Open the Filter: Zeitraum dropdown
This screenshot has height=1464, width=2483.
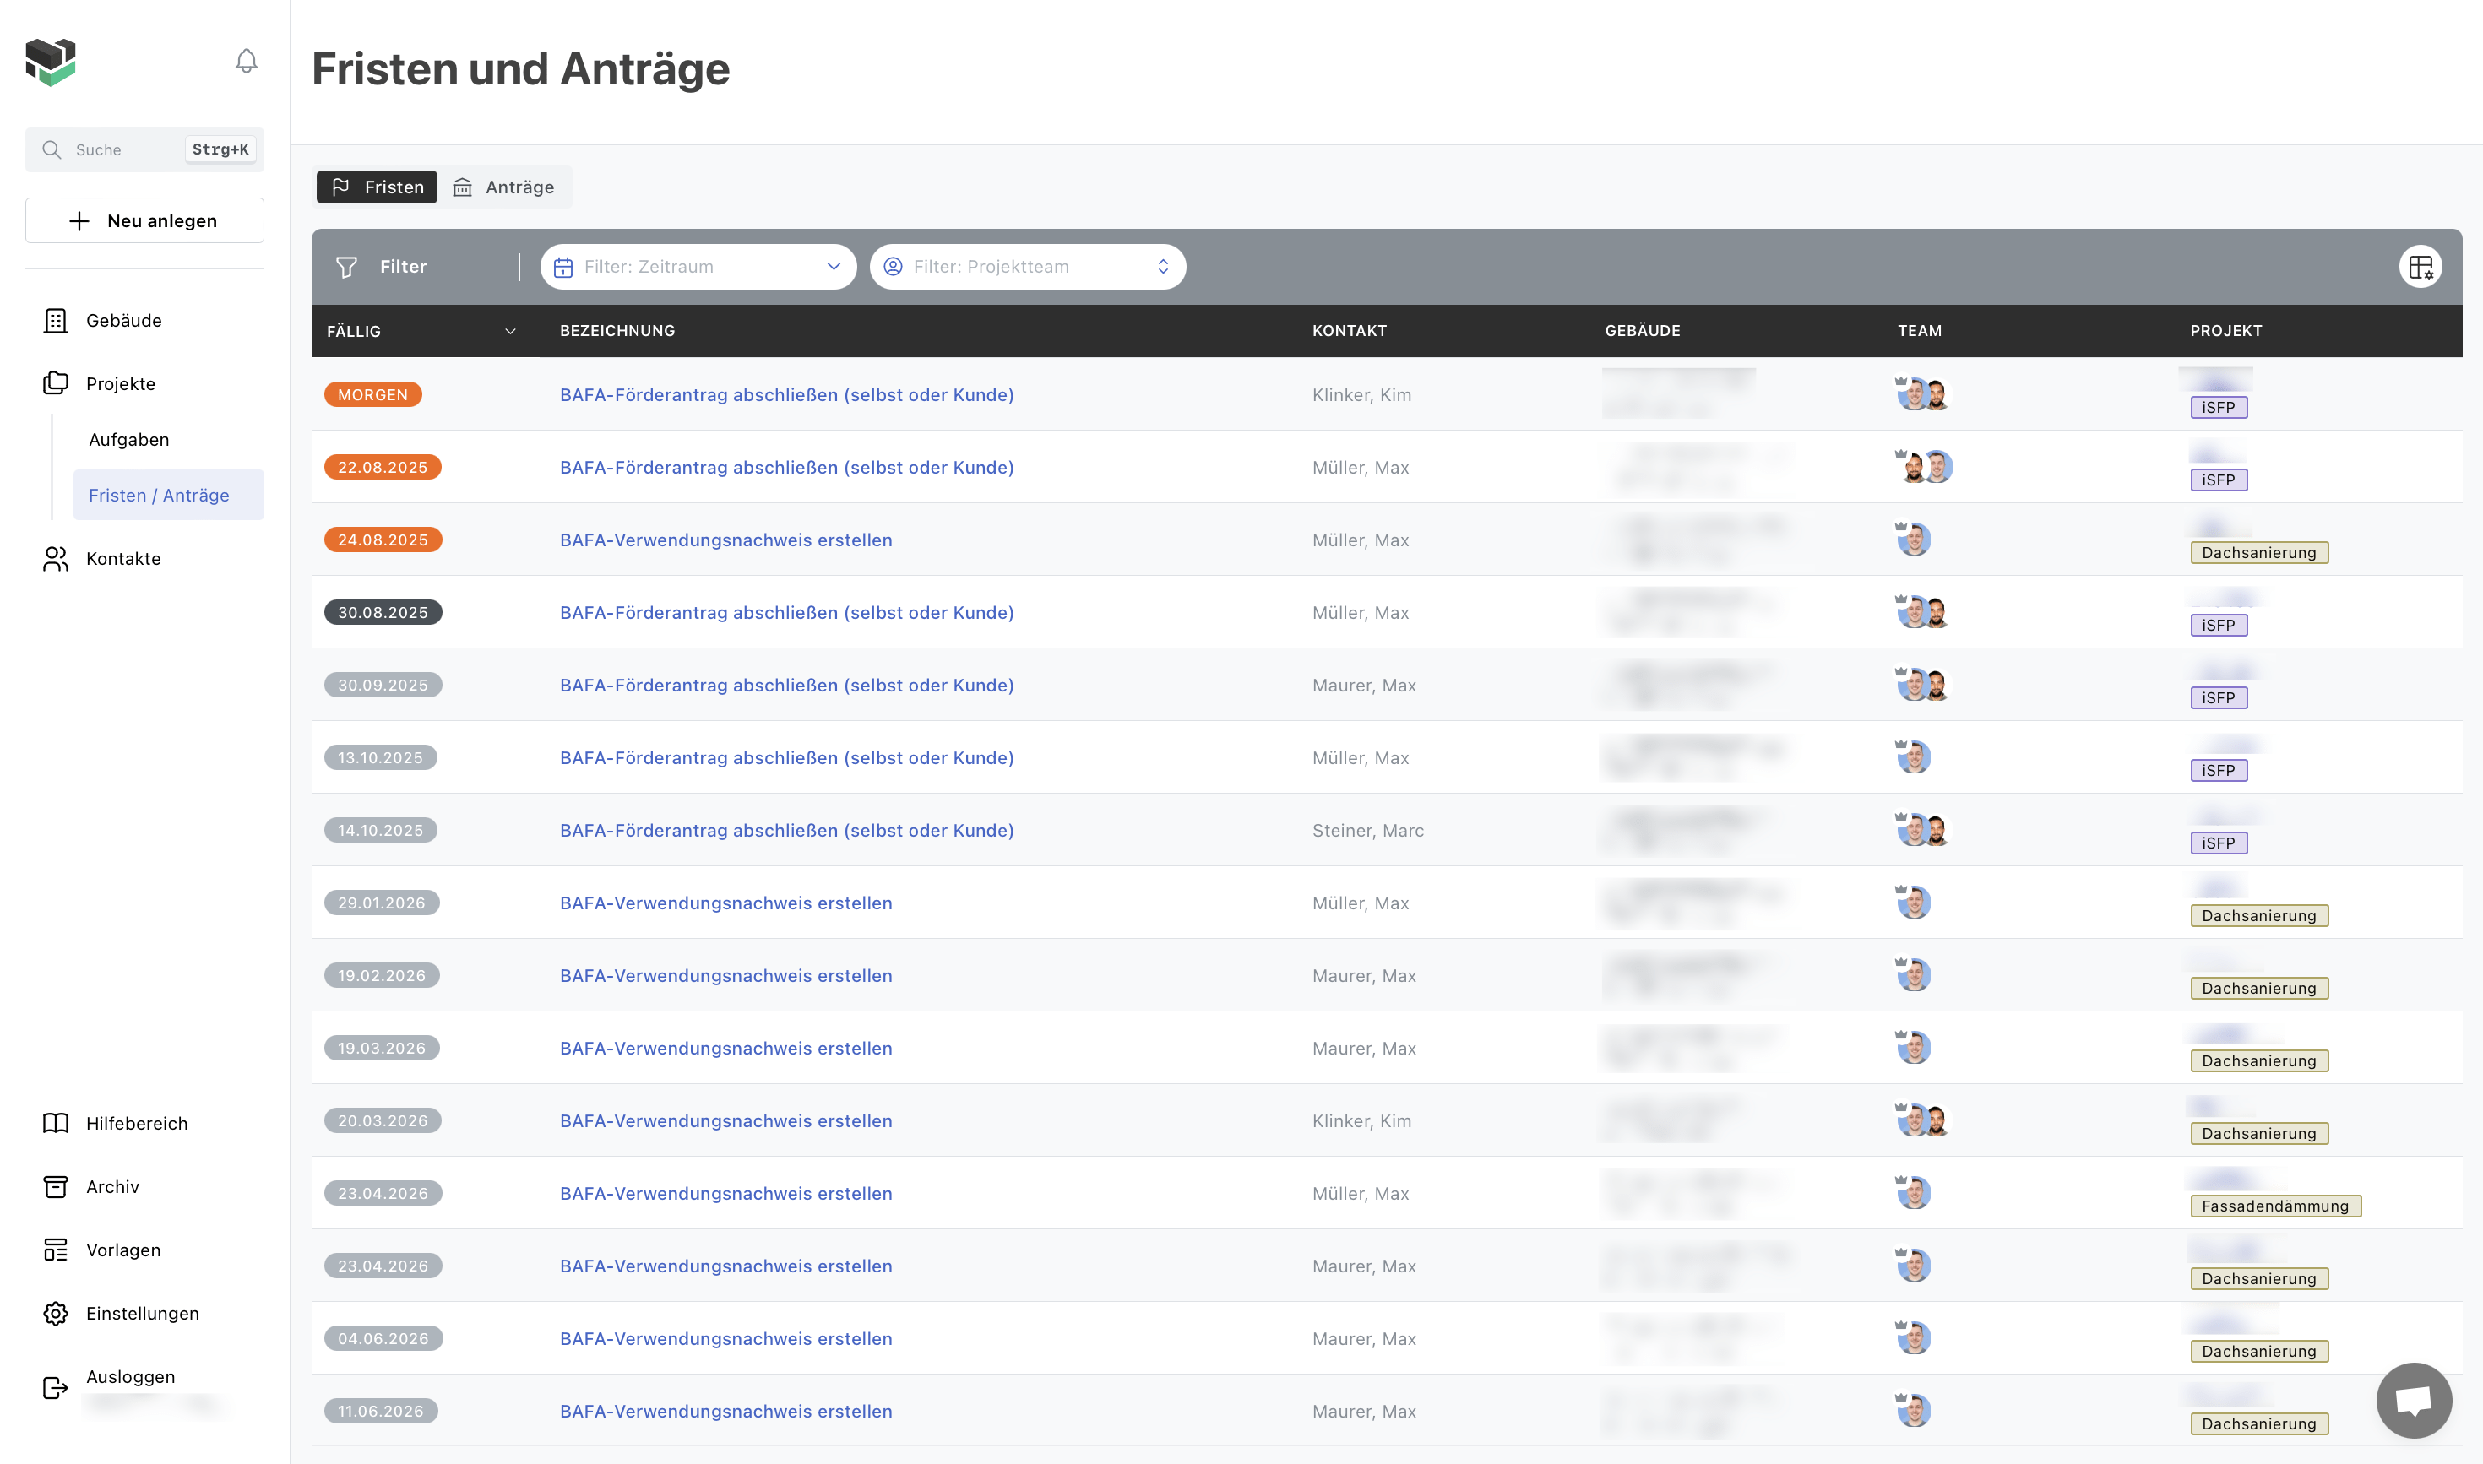pyautogui.click(x=698, y=266)
